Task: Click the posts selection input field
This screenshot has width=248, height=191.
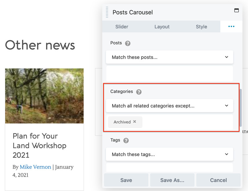Action: point(169,74)
